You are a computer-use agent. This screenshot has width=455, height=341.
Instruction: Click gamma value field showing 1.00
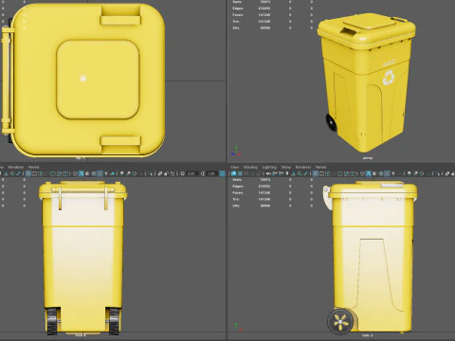211,173
